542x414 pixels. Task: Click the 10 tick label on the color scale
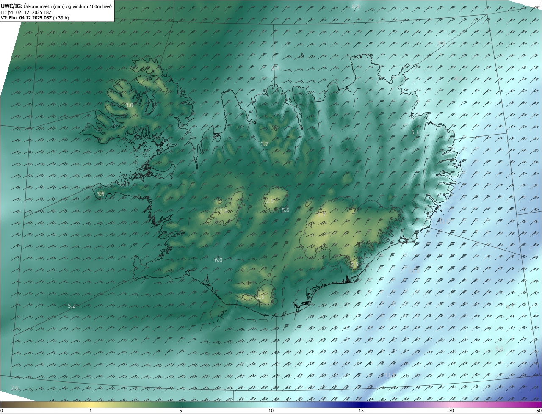(271, 411)
